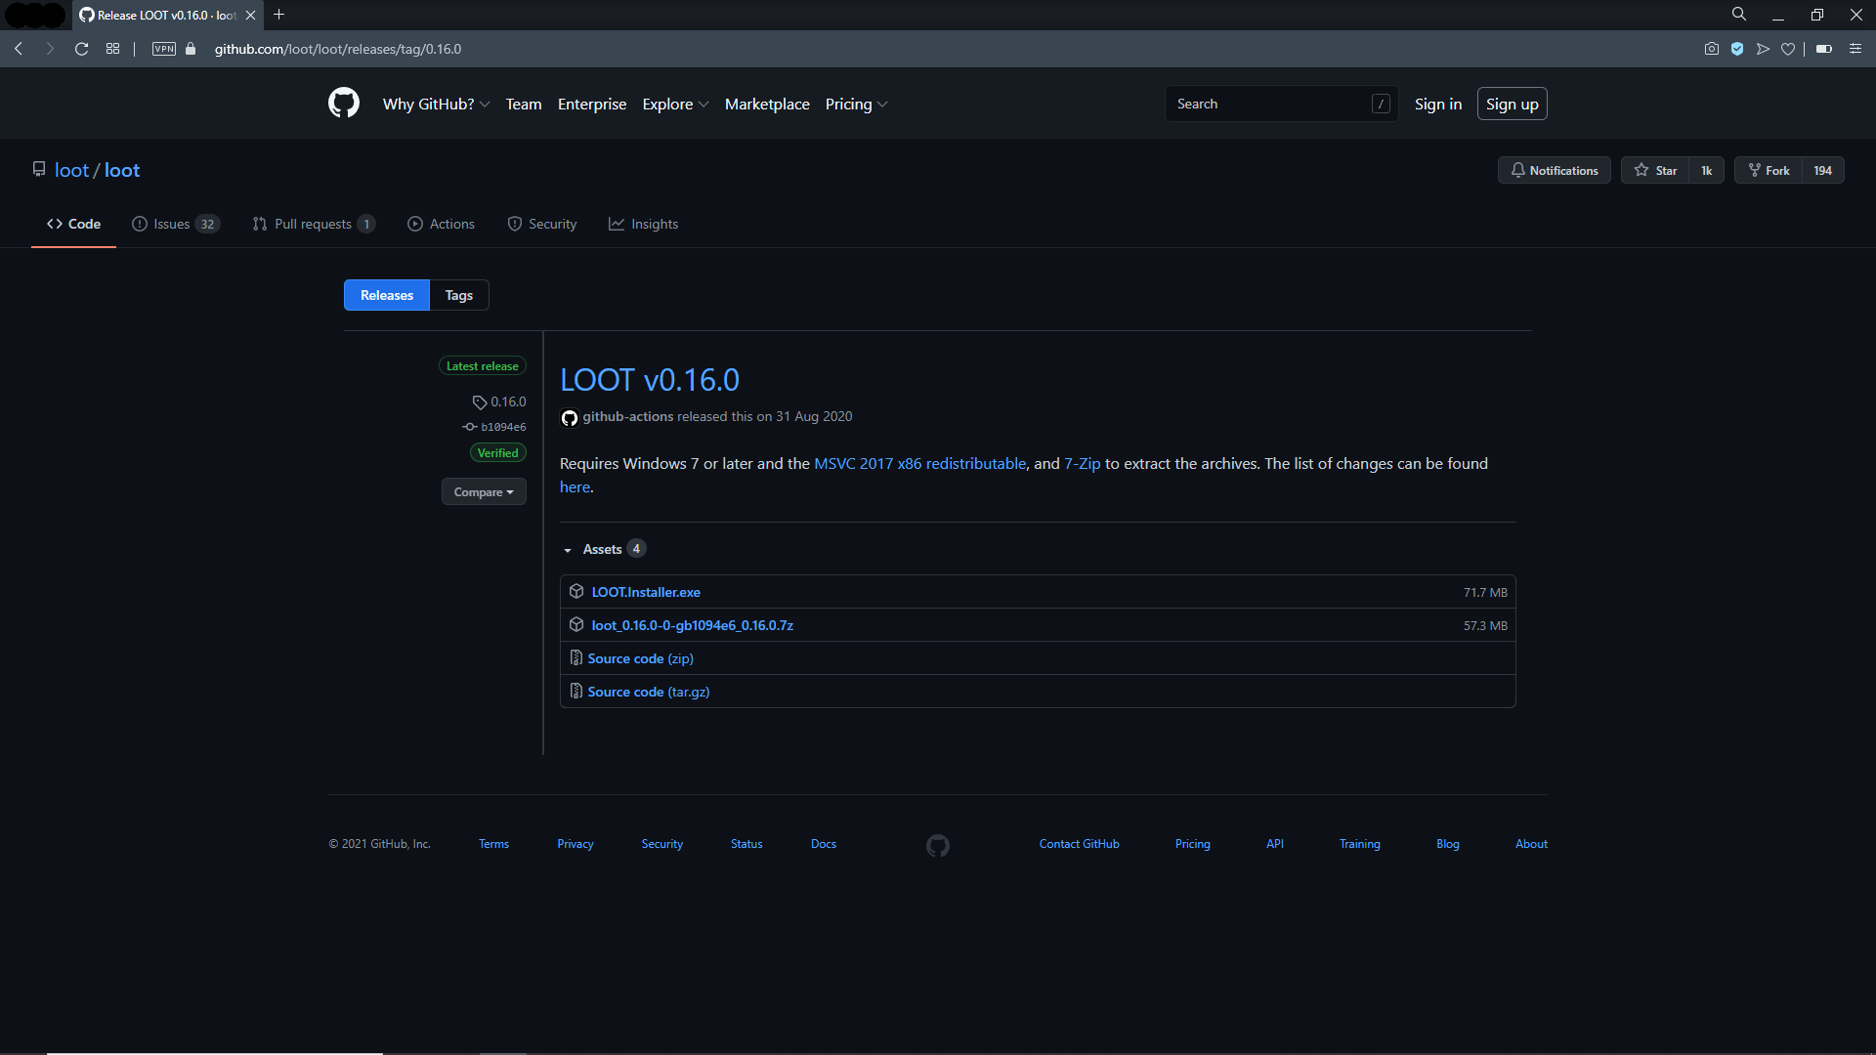Viewport: 1876px width, 1055px height.
Task: Click the Verified badge
Action: tap(498, 452)
